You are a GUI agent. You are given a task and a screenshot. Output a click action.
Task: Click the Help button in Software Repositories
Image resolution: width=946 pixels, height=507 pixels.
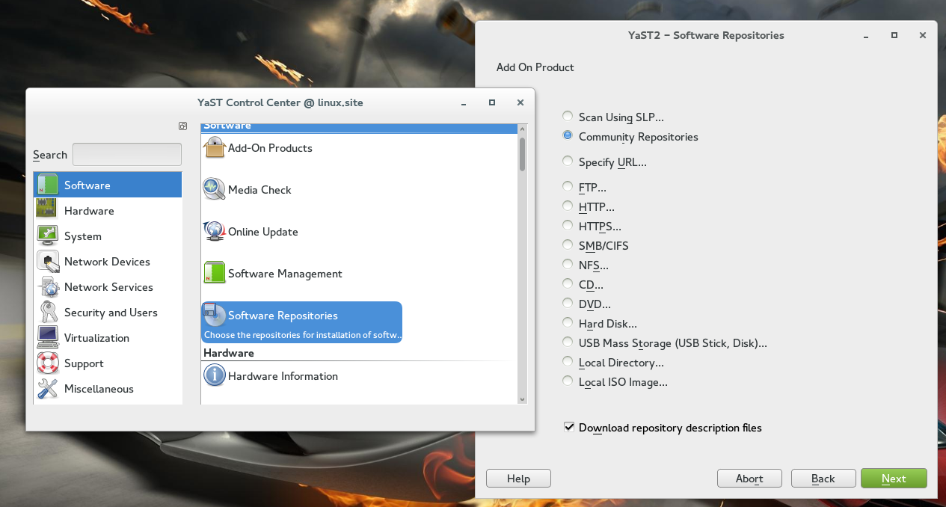pos(518,479)
